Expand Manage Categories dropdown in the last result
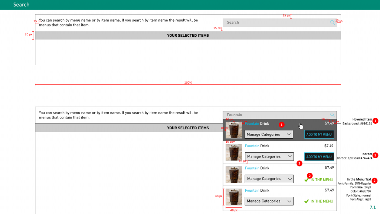 click(269, 201)
